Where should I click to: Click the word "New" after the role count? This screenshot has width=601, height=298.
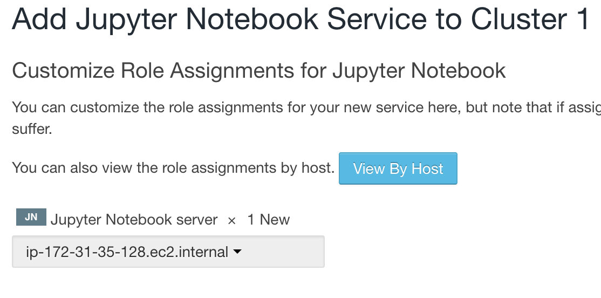click(275, 220)
